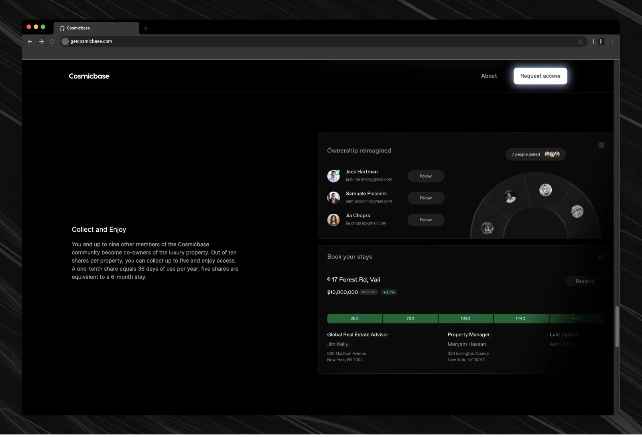Open a new tab with the plus icon
This screenshot has height=437, width=642.
pyautogui.click(x=146, y=28)
